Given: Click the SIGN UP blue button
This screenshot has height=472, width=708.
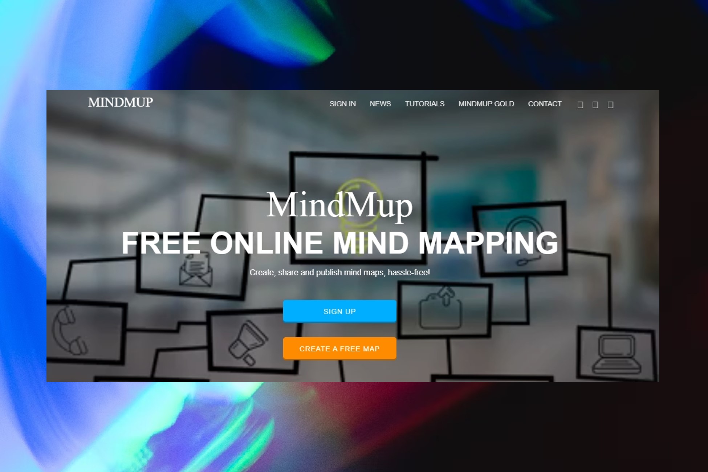Looking at the screenshot, I should pos(339,311).
